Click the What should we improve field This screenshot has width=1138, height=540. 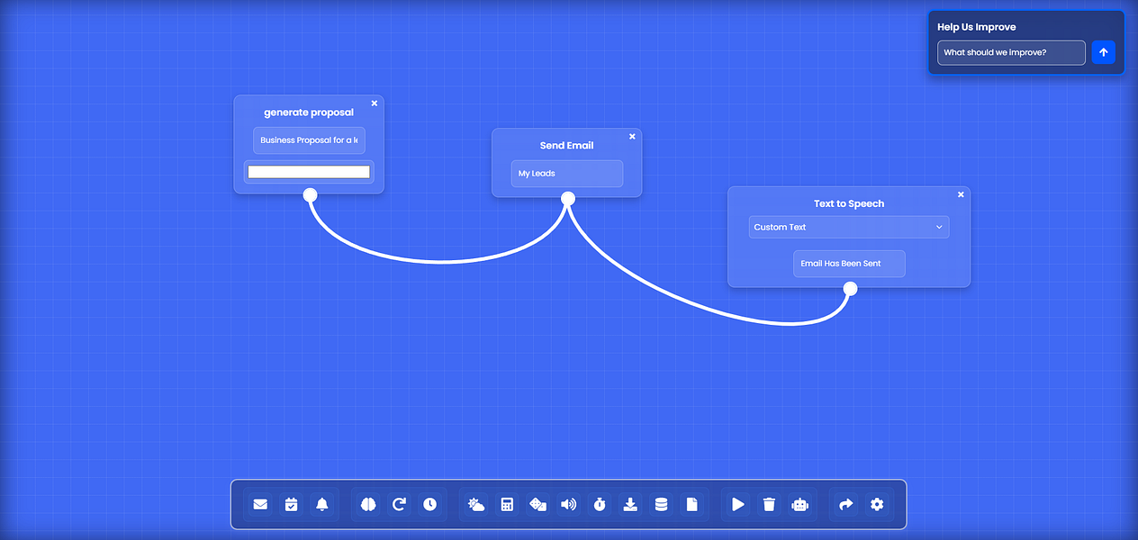point(1011,52)
